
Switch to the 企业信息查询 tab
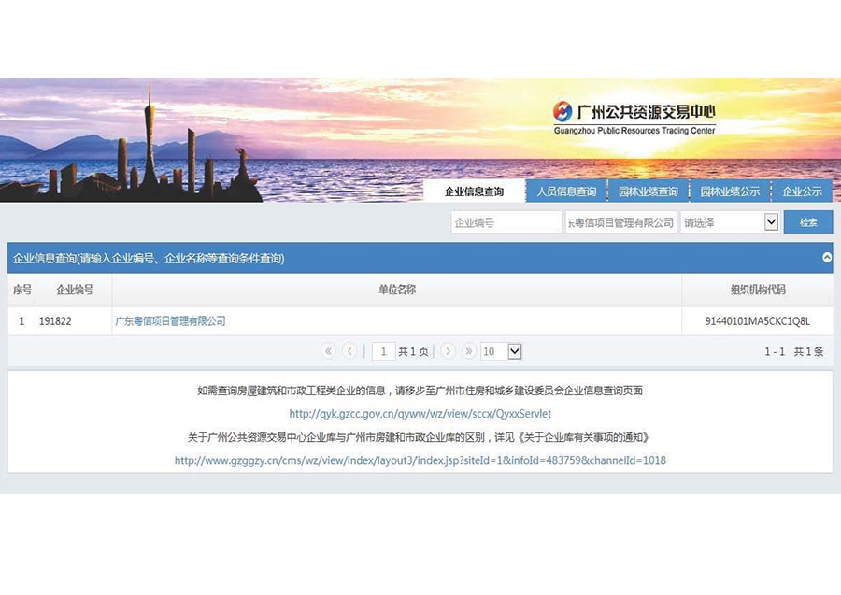tap(474, 191)
